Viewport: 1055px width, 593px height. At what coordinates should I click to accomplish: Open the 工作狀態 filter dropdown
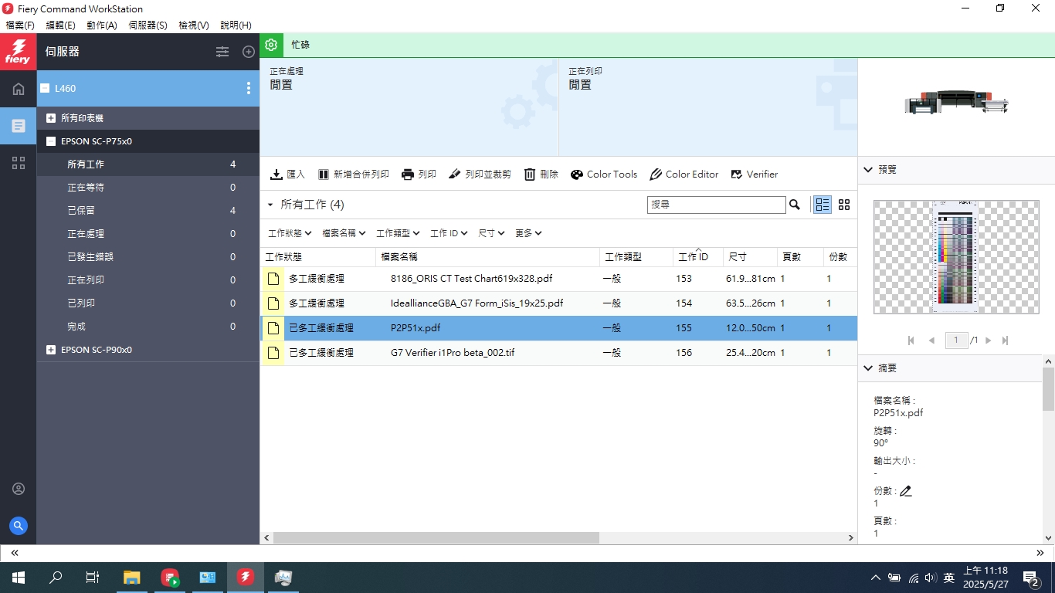[290, 233]
